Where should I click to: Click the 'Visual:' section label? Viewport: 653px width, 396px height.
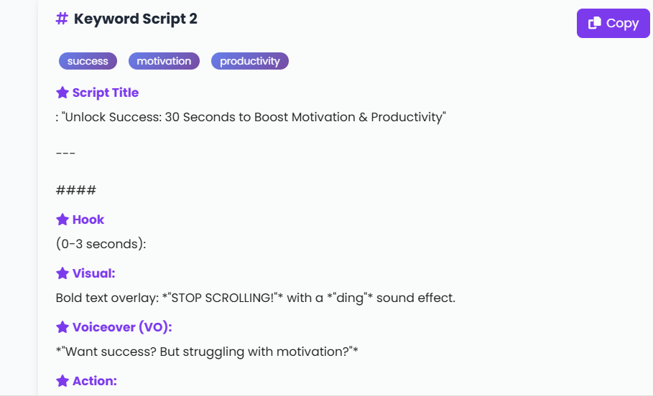(94, 273)
